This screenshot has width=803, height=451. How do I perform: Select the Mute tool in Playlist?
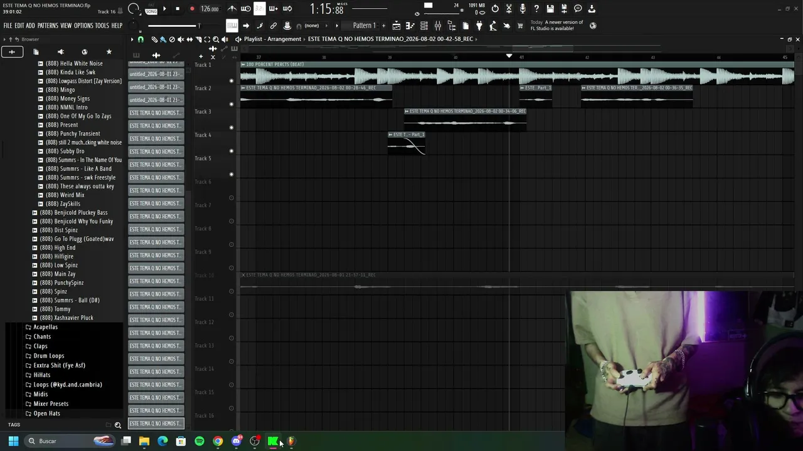181,39
